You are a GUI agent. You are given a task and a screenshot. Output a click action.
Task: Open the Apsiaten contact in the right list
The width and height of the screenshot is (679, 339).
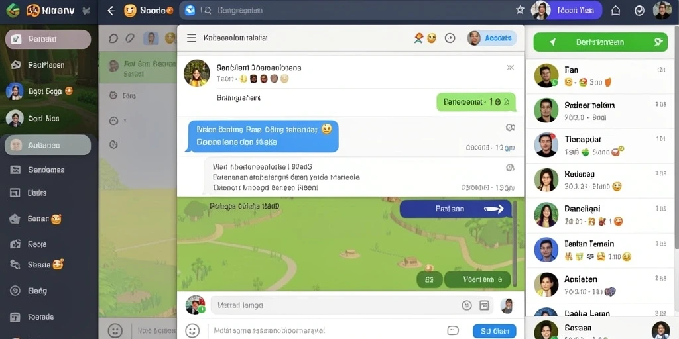[601, 285]
